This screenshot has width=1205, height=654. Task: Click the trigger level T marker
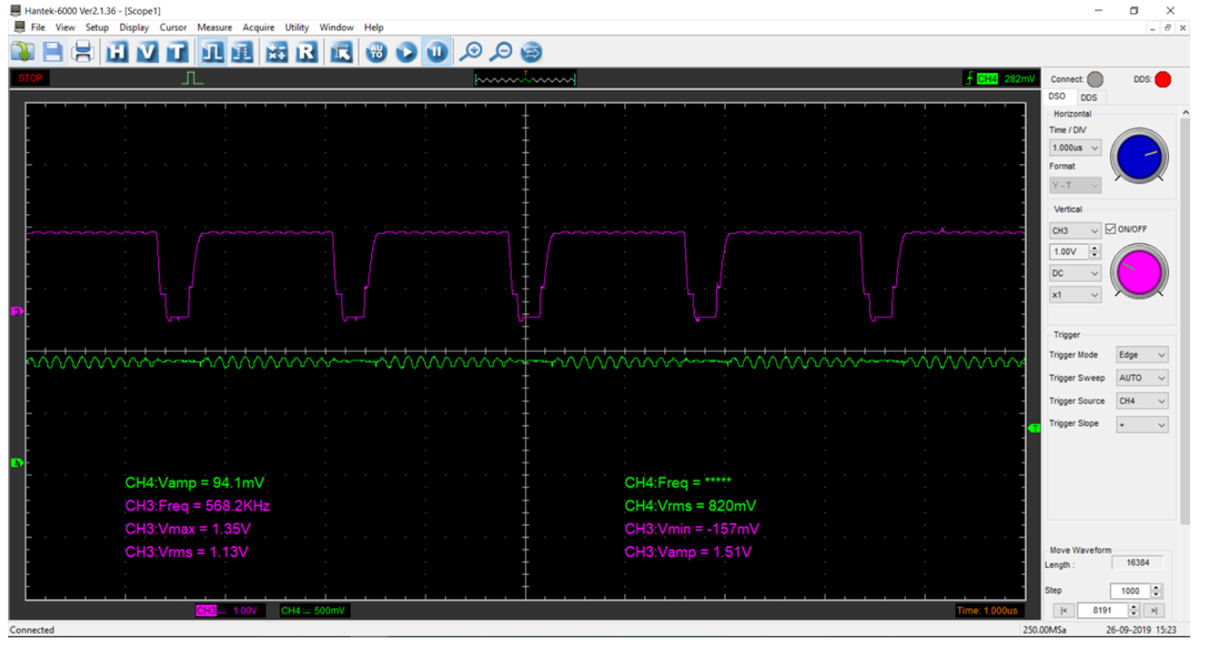coord(1034,428)
